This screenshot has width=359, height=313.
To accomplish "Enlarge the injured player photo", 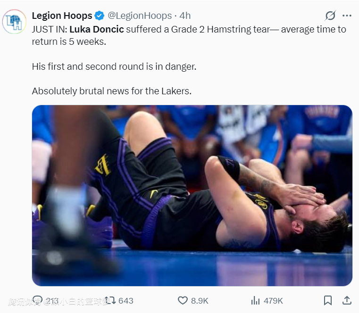I will (x=192, y=195).
